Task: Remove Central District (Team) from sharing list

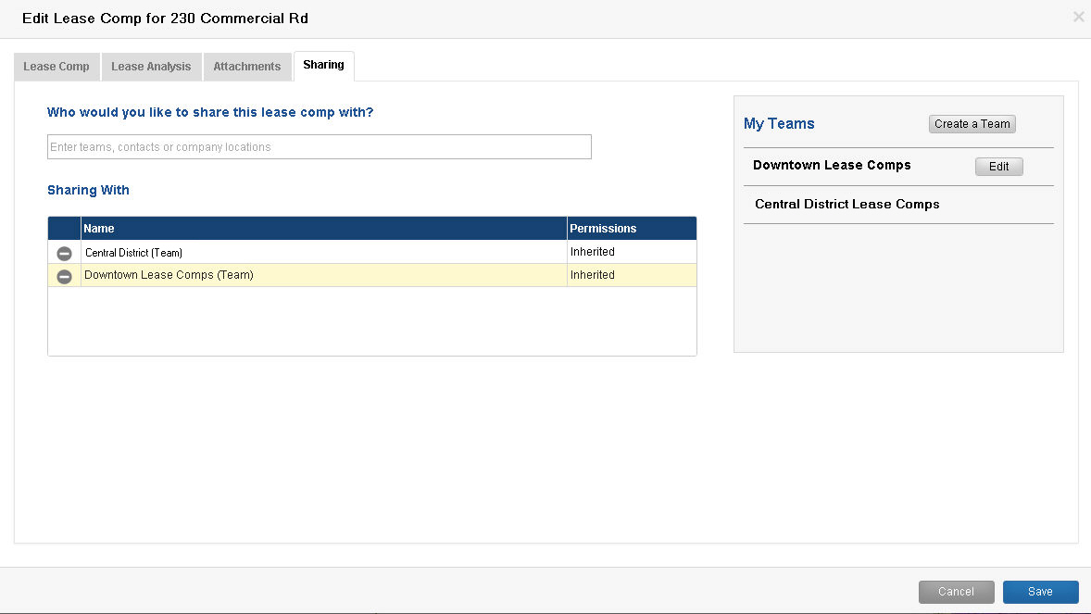Action: tap(63, 252)
